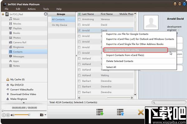Click the snapshot camera icon

tap(42, 115)
